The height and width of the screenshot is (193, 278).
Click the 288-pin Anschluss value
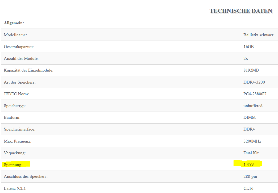250,176
